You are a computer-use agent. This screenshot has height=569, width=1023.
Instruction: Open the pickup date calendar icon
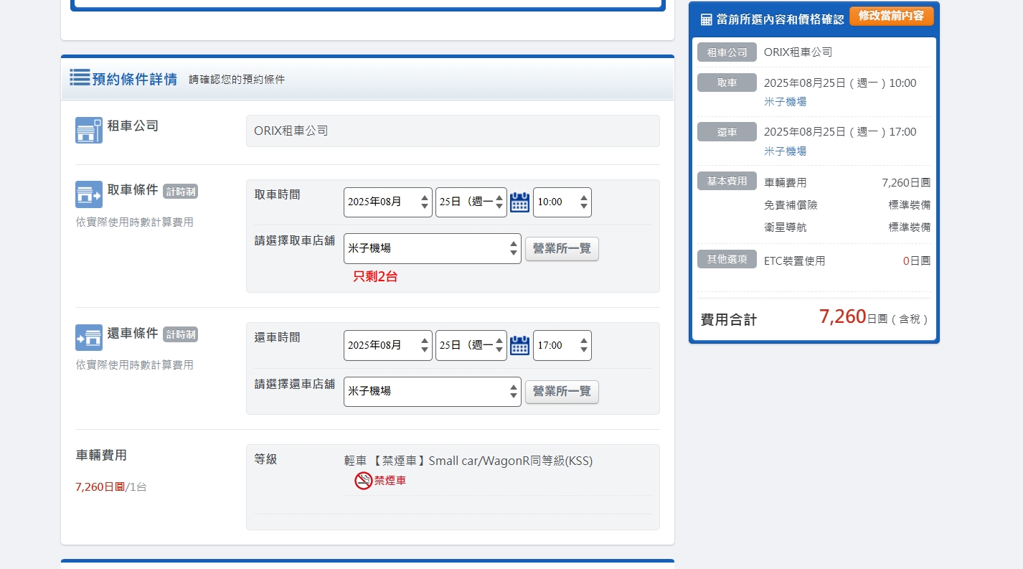coord(519,202)
